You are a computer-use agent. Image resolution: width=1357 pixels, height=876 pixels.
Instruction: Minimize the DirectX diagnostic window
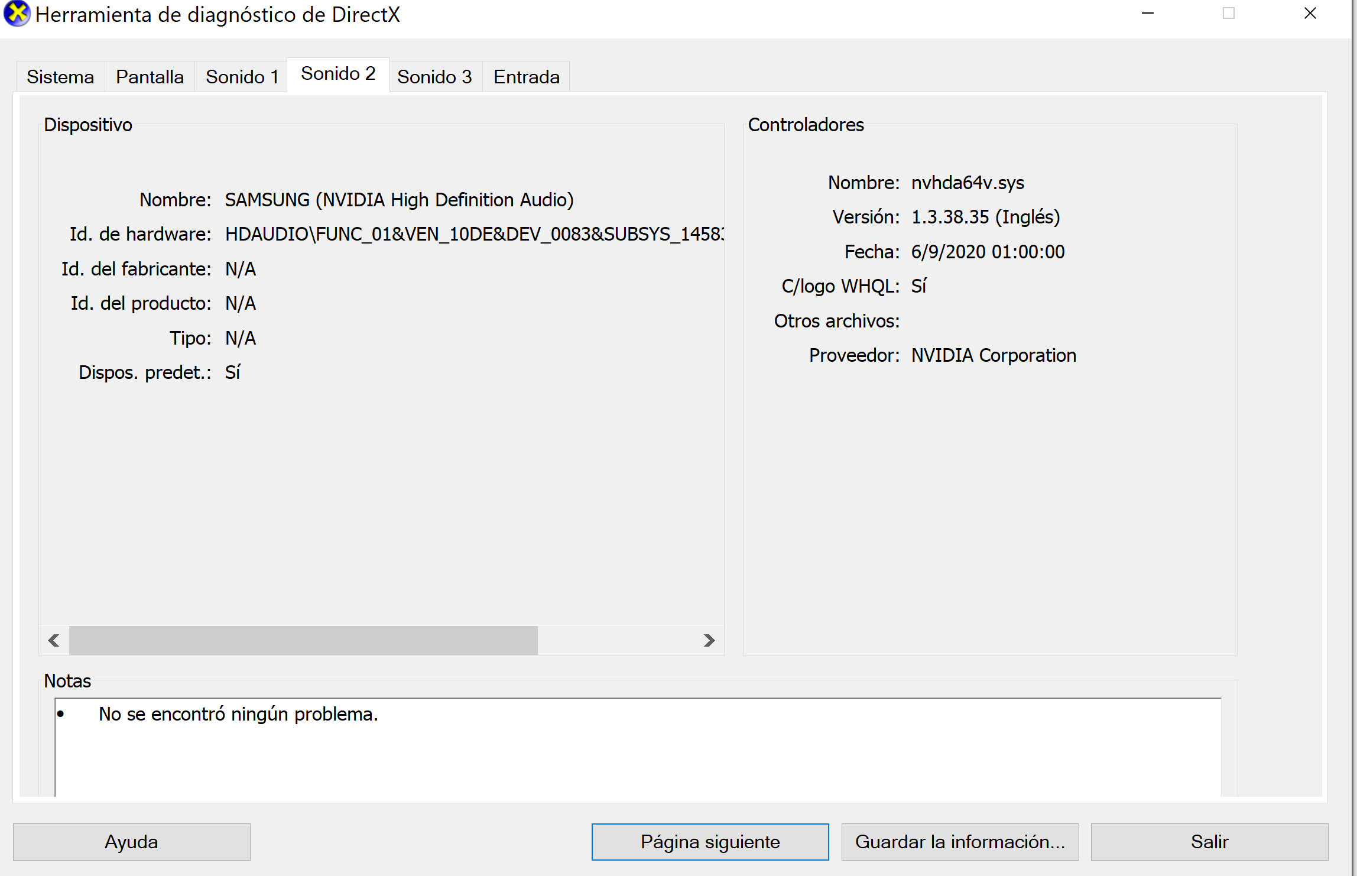(1148, 14)
